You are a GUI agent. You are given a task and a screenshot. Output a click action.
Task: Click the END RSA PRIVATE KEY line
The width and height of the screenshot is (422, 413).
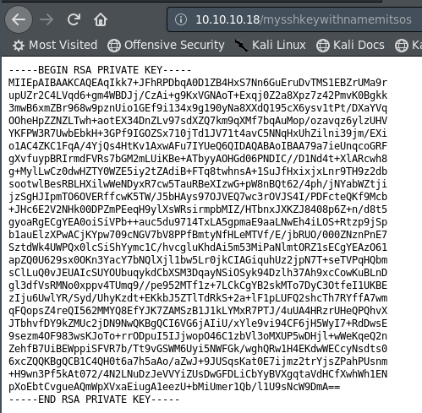[x=94, y=399]
